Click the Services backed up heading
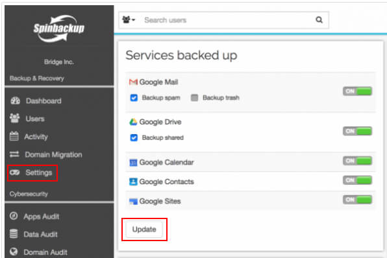The width and height of the screenshot is (387, 258). pyautogui.click(x=181, y=55)
